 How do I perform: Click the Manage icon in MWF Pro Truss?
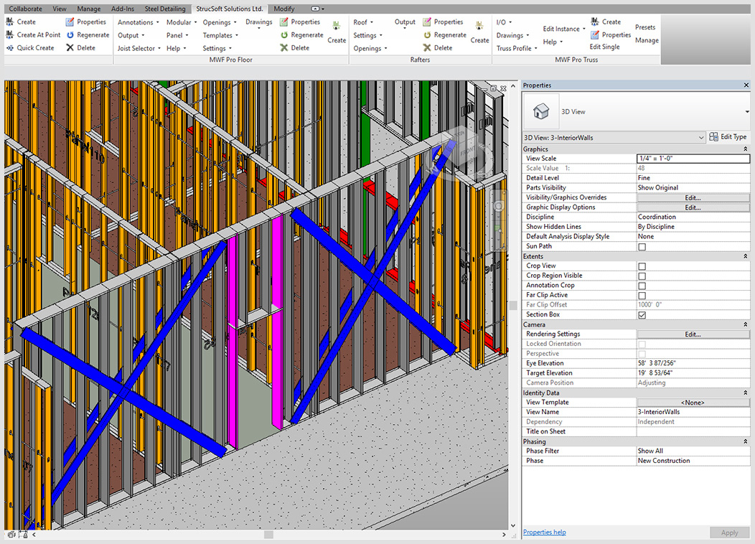click(x=645, y=41)
